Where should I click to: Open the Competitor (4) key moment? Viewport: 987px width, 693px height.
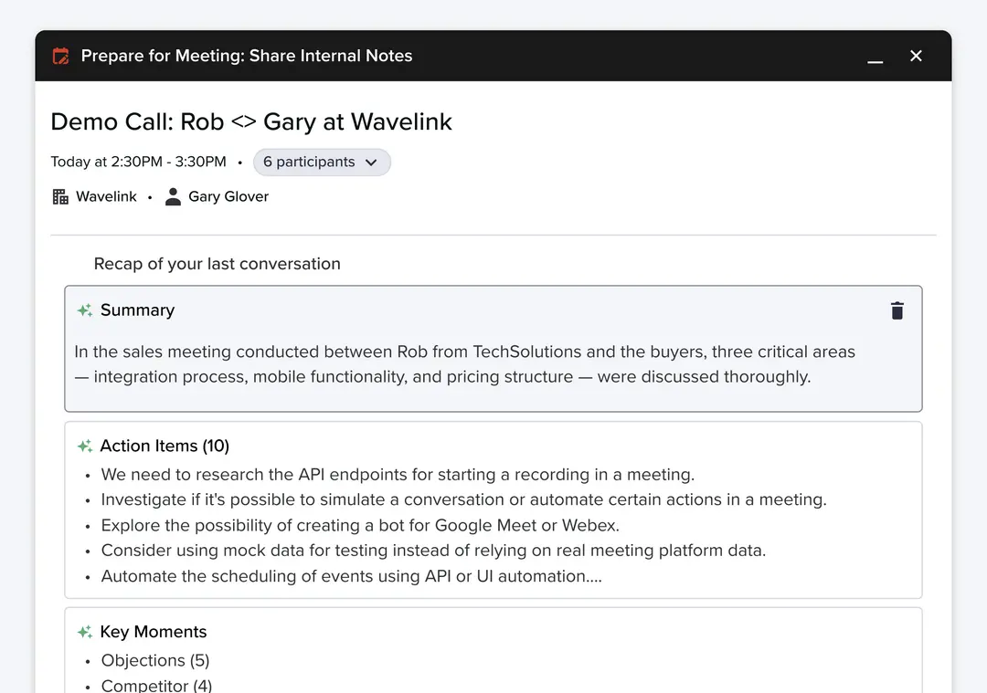(156, 686)
